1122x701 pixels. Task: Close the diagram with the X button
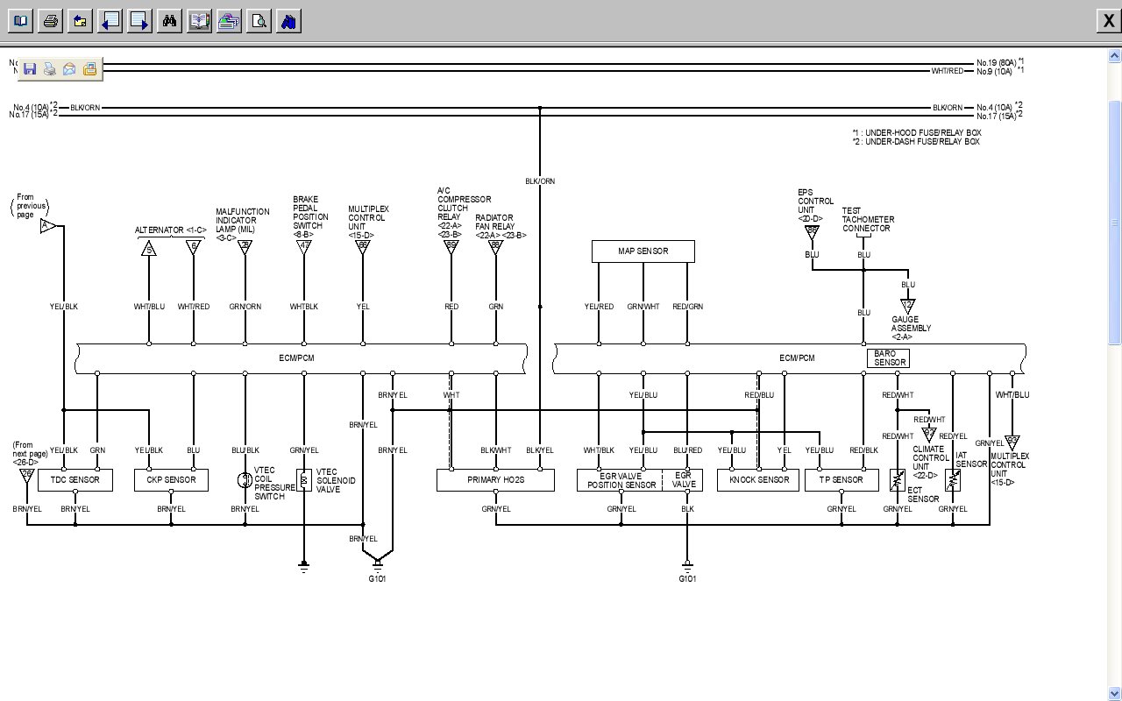click(1108, 22)
